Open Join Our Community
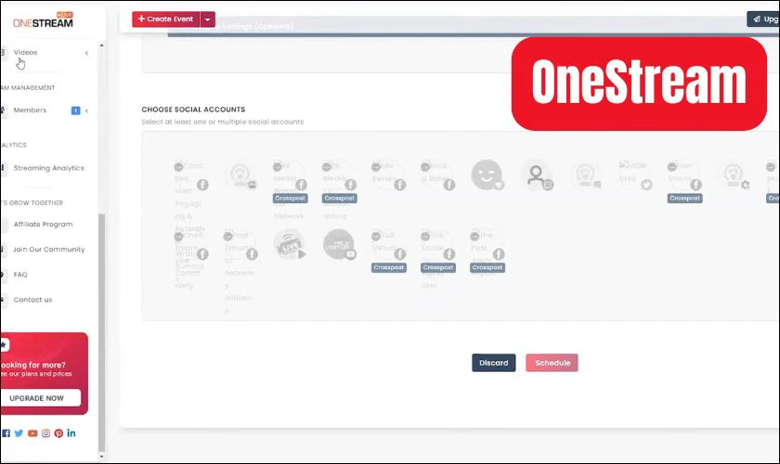 tap(48, 249)
